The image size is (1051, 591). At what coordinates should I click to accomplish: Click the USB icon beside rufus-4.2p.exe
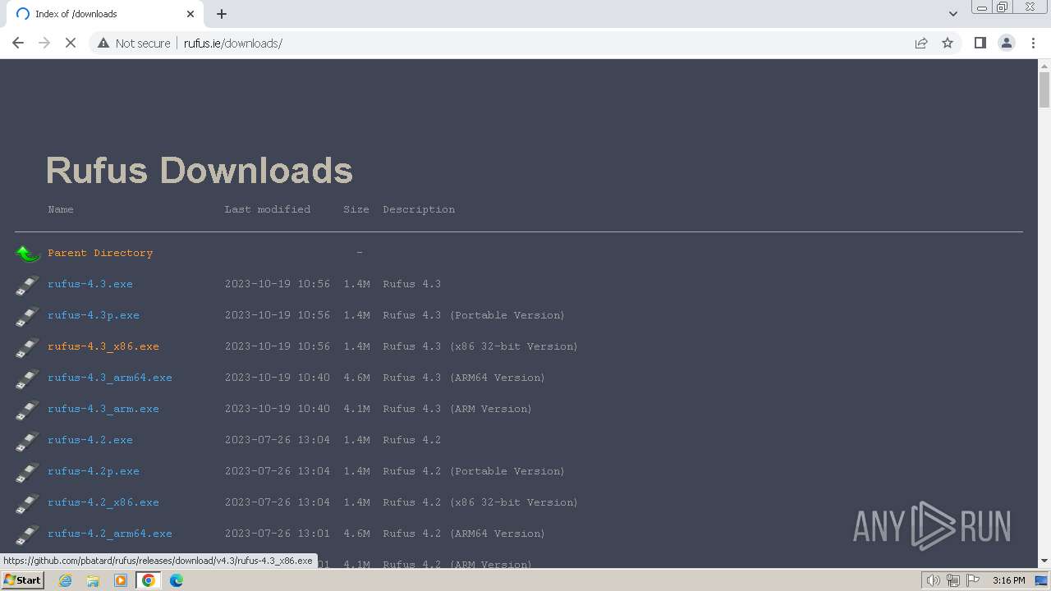(27, 472)
